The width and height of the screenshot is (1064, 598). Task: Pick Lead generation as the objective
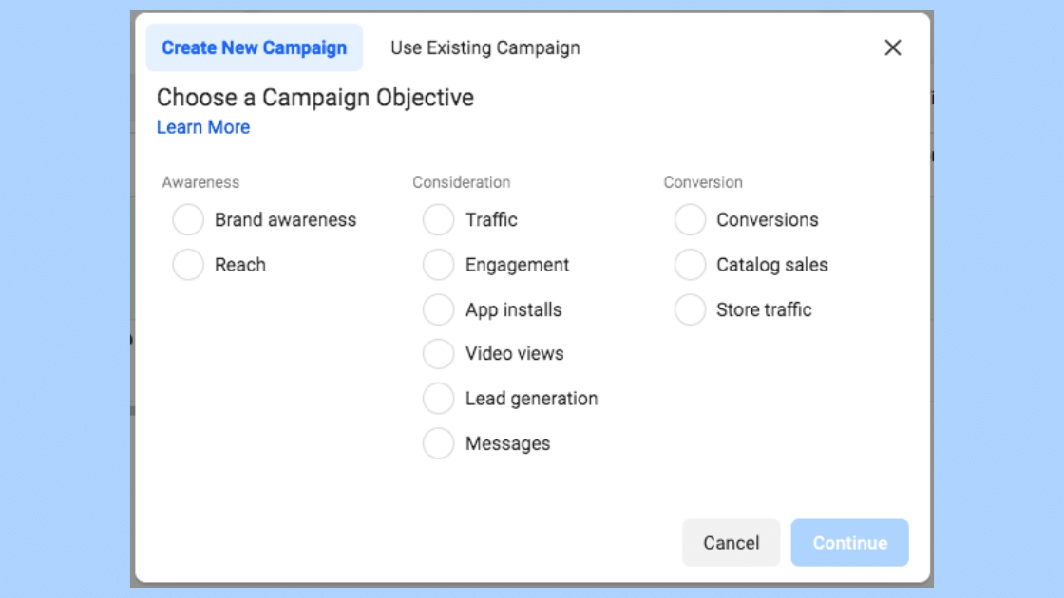coord(438,398)
